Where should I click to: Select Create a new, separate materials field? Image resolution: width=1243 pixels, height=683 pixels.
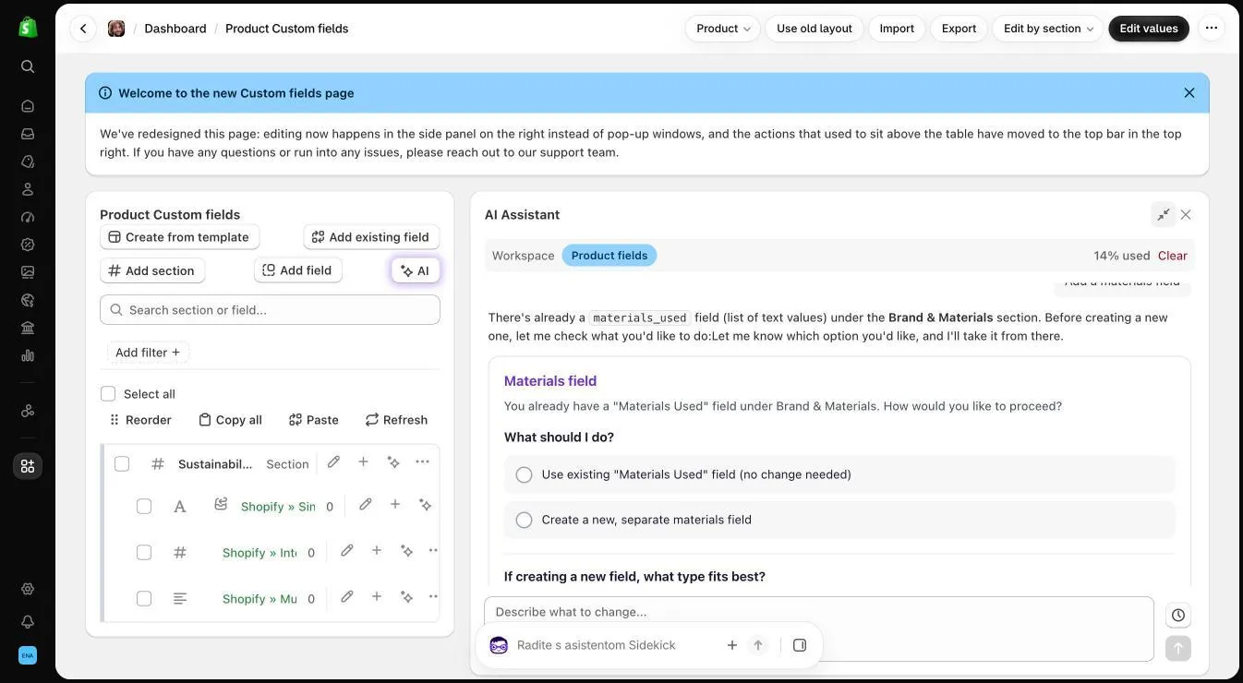coord(839,520)
